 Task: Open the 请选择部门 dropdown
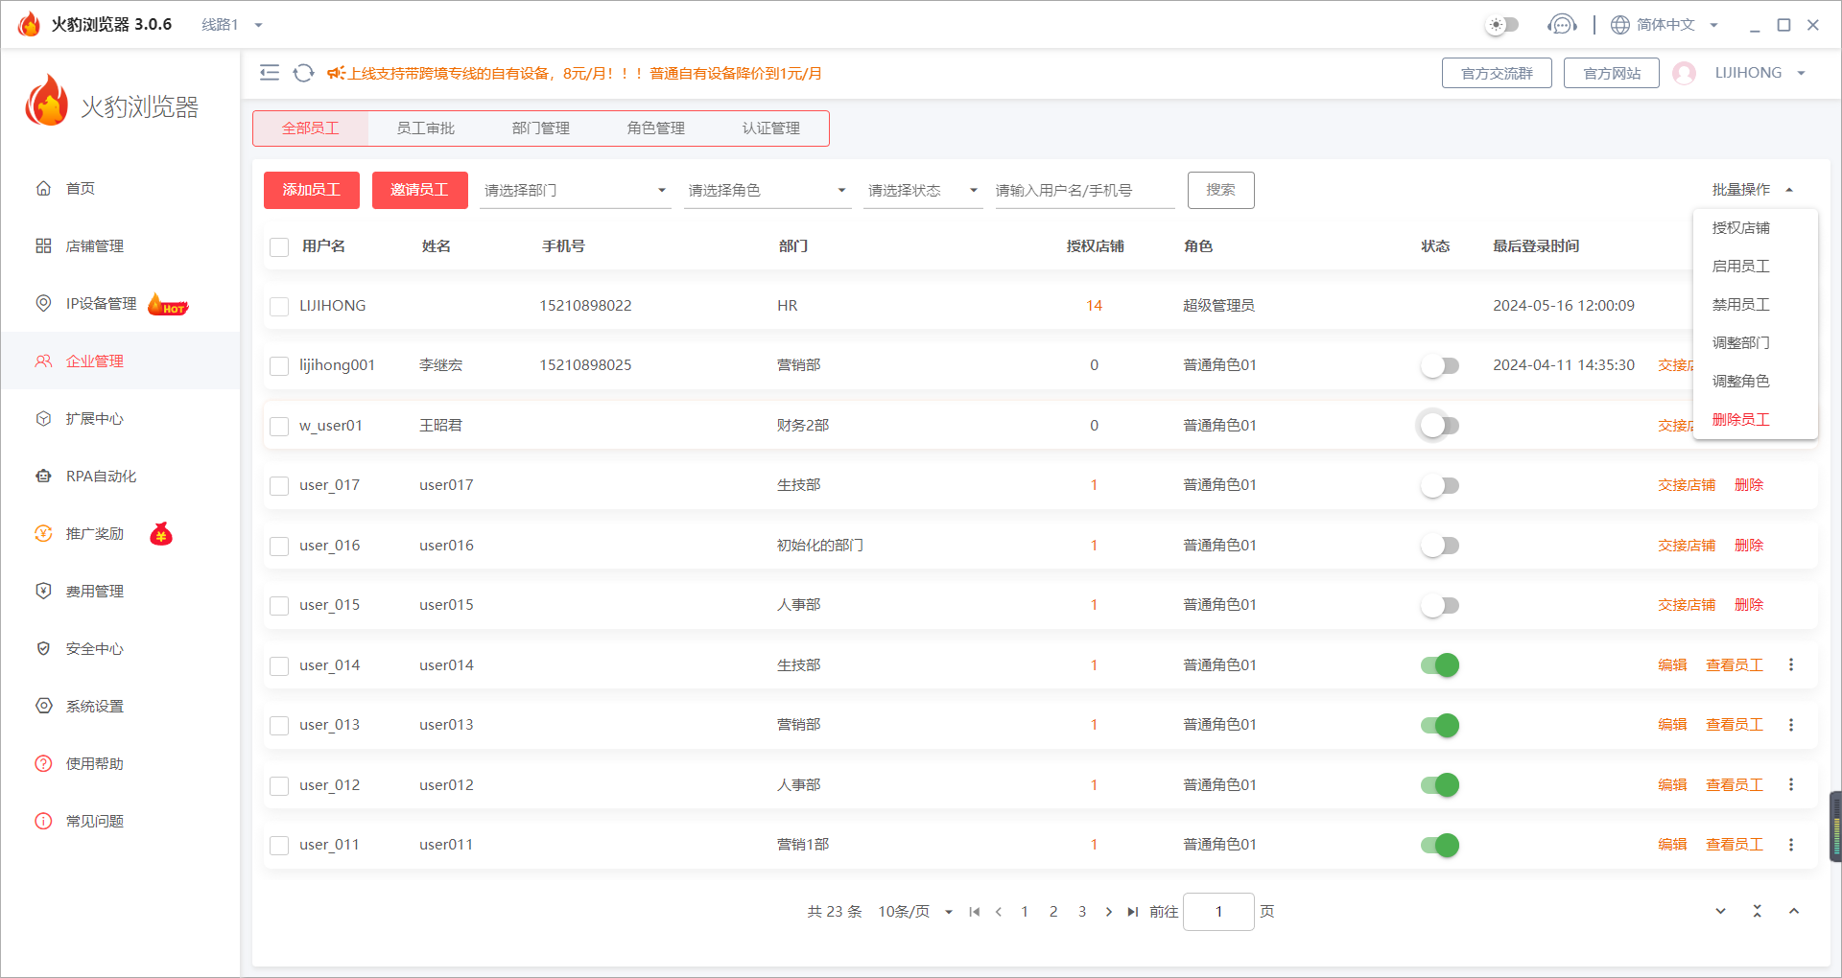tap(575, 190)
